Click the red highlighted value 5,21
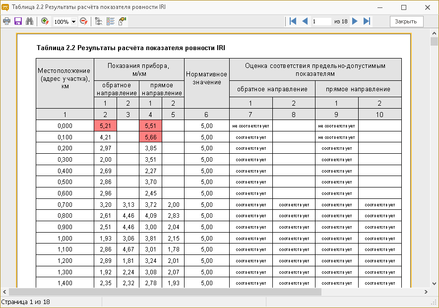 click(x=105, y=125)
